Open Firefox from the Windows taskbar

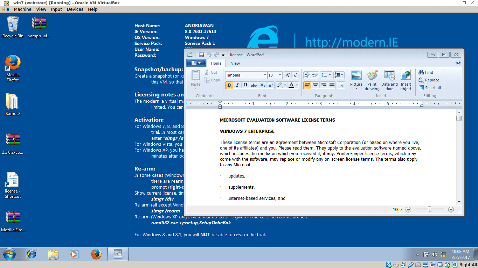click(x=96, y=254)
